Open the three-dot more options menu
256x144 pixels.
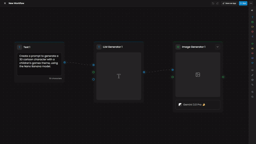pos(251,3)
